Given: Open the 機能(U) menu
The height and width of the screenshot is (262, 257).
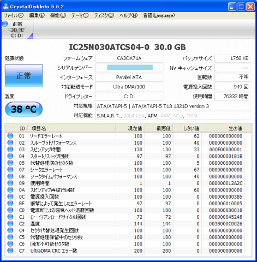Looking at the screenshot, I should (58, 15).
